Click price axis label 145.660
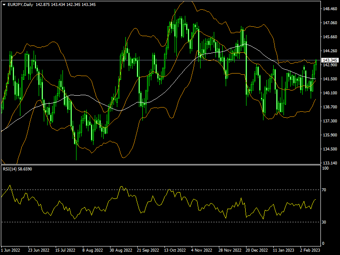340x255 pixels. 330,37
